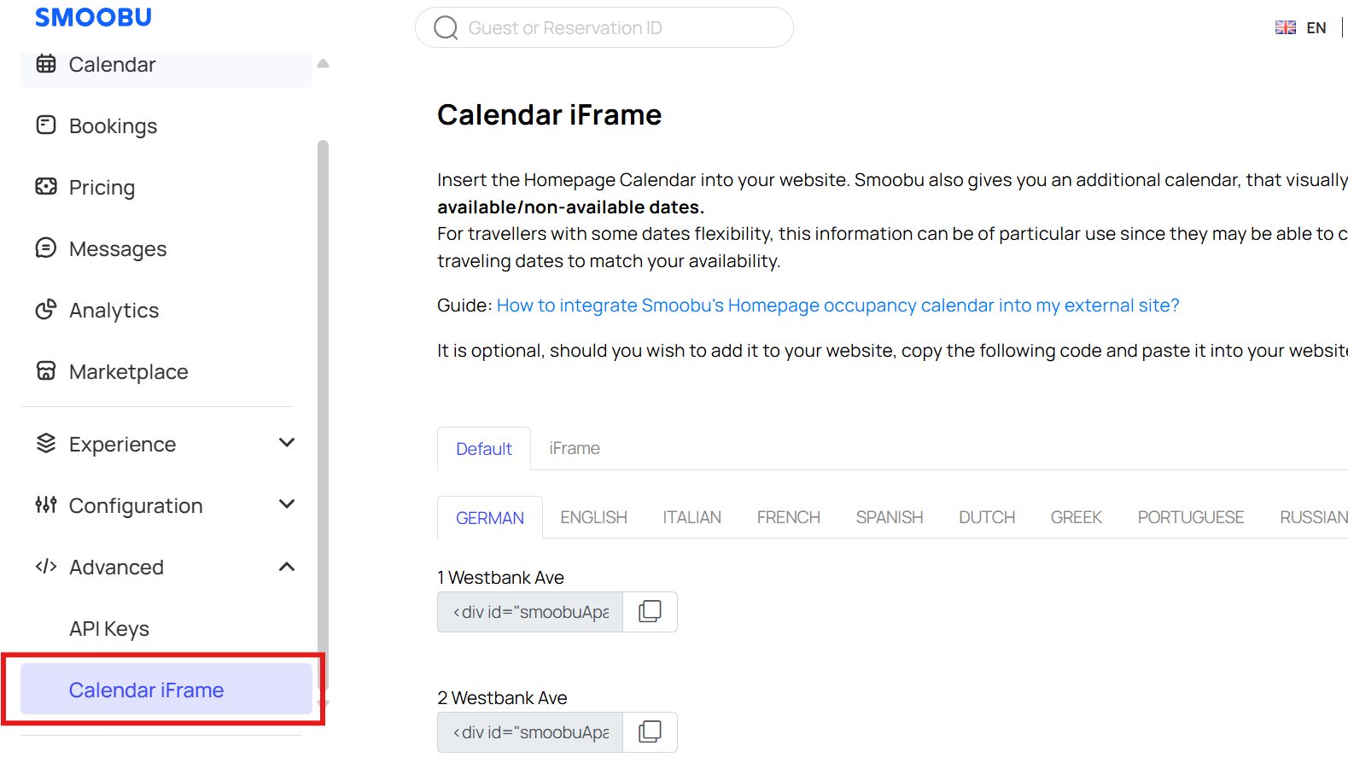Open API Keys in the sidebar
The width and height of the screenshot is (1348, 763).
(x=109, y=629)
